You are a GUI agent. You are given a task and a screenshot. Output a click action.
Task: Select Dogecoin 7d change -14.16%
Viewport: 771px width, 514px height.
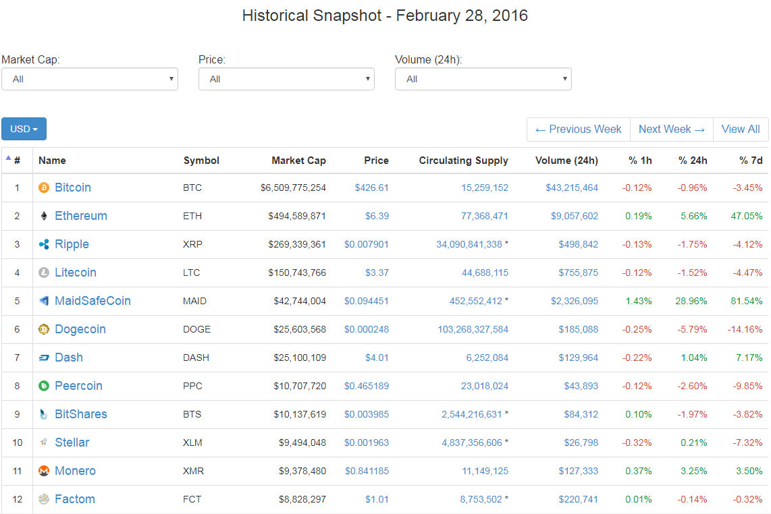pos(745,329)
